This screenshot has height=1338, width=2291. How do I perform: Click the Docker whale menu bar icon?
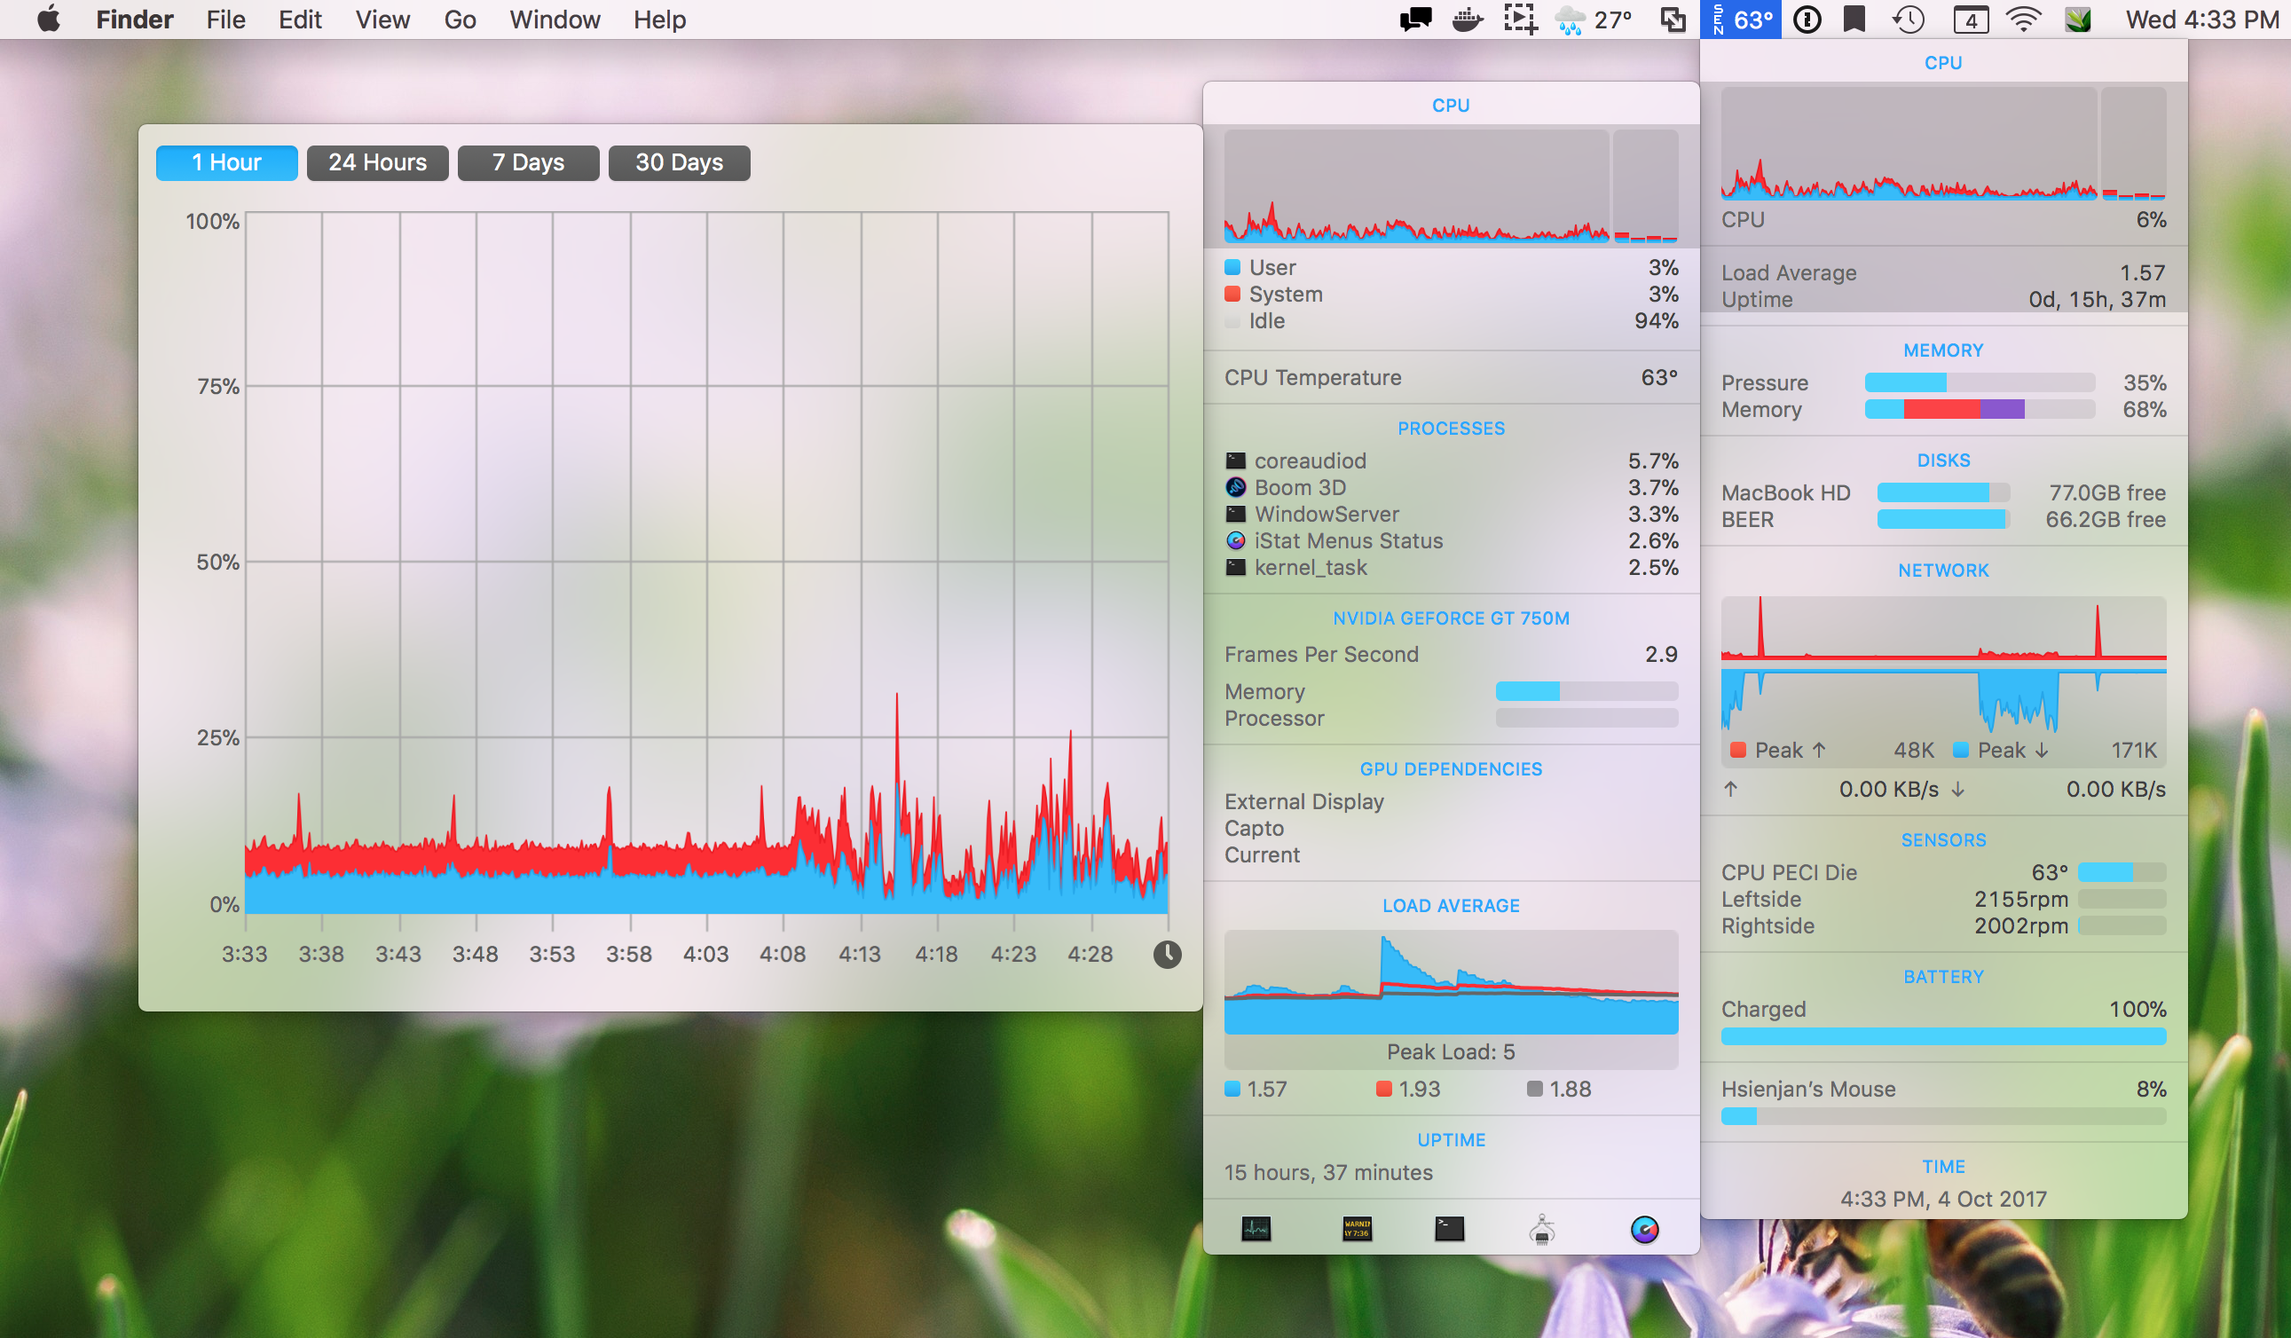[x=1467, y=20]
